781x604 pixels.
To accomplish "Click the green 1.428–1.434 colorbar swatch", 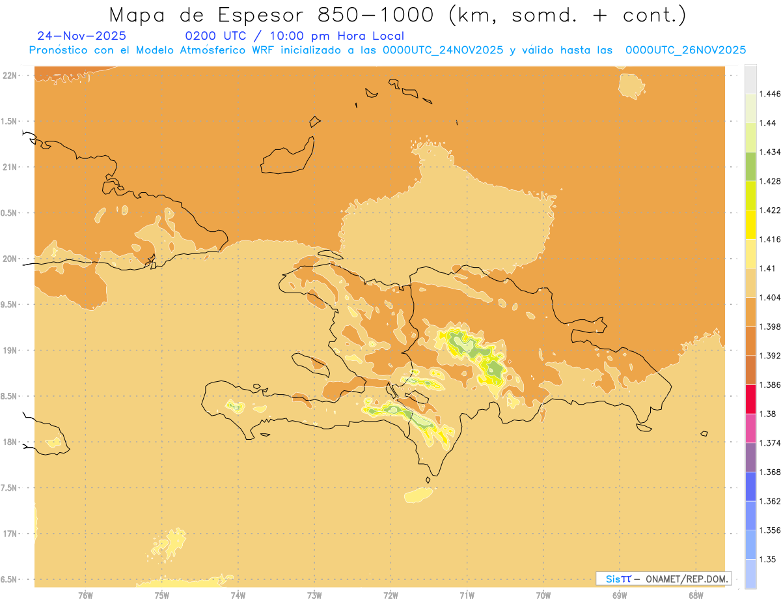I will click(750, 166).
